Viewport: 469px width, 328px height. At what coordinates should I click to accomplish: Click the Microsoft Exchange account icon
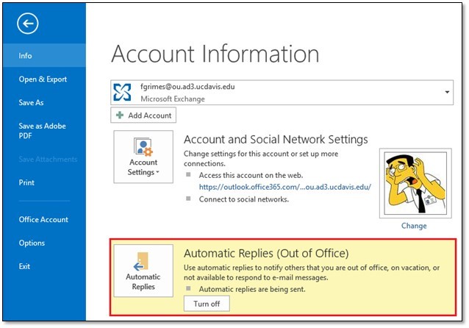122,92
